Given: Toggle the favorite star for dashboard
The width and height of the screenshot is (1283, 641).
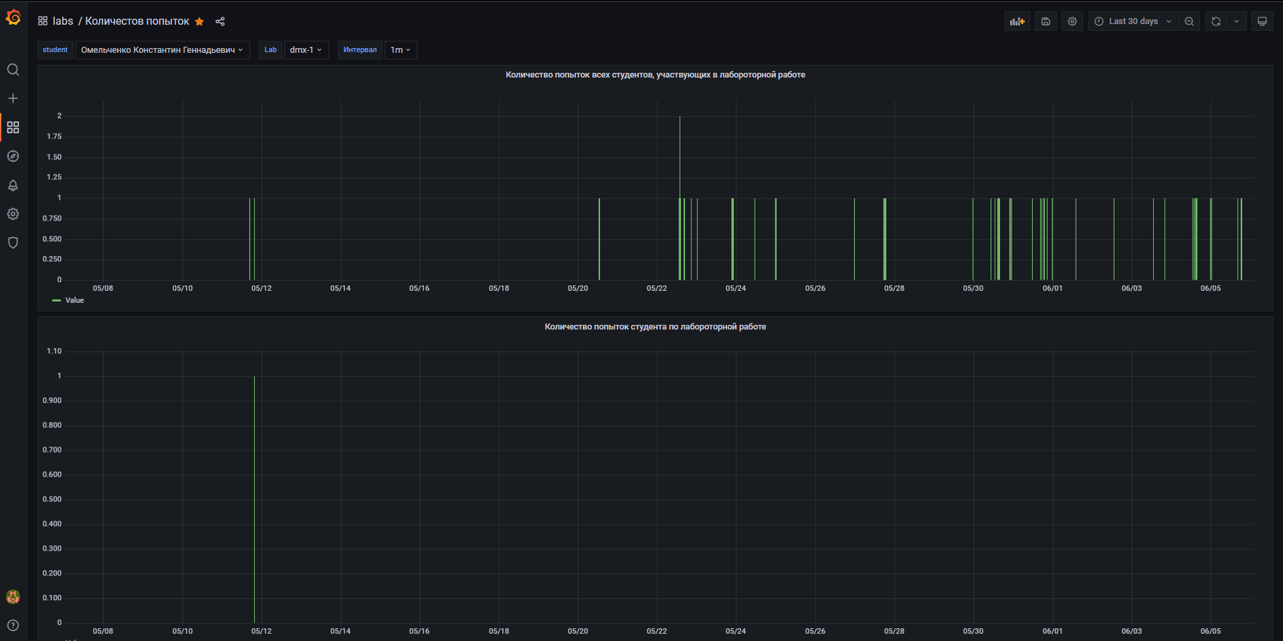Looking at the screenshot, I should coord(199,21).
